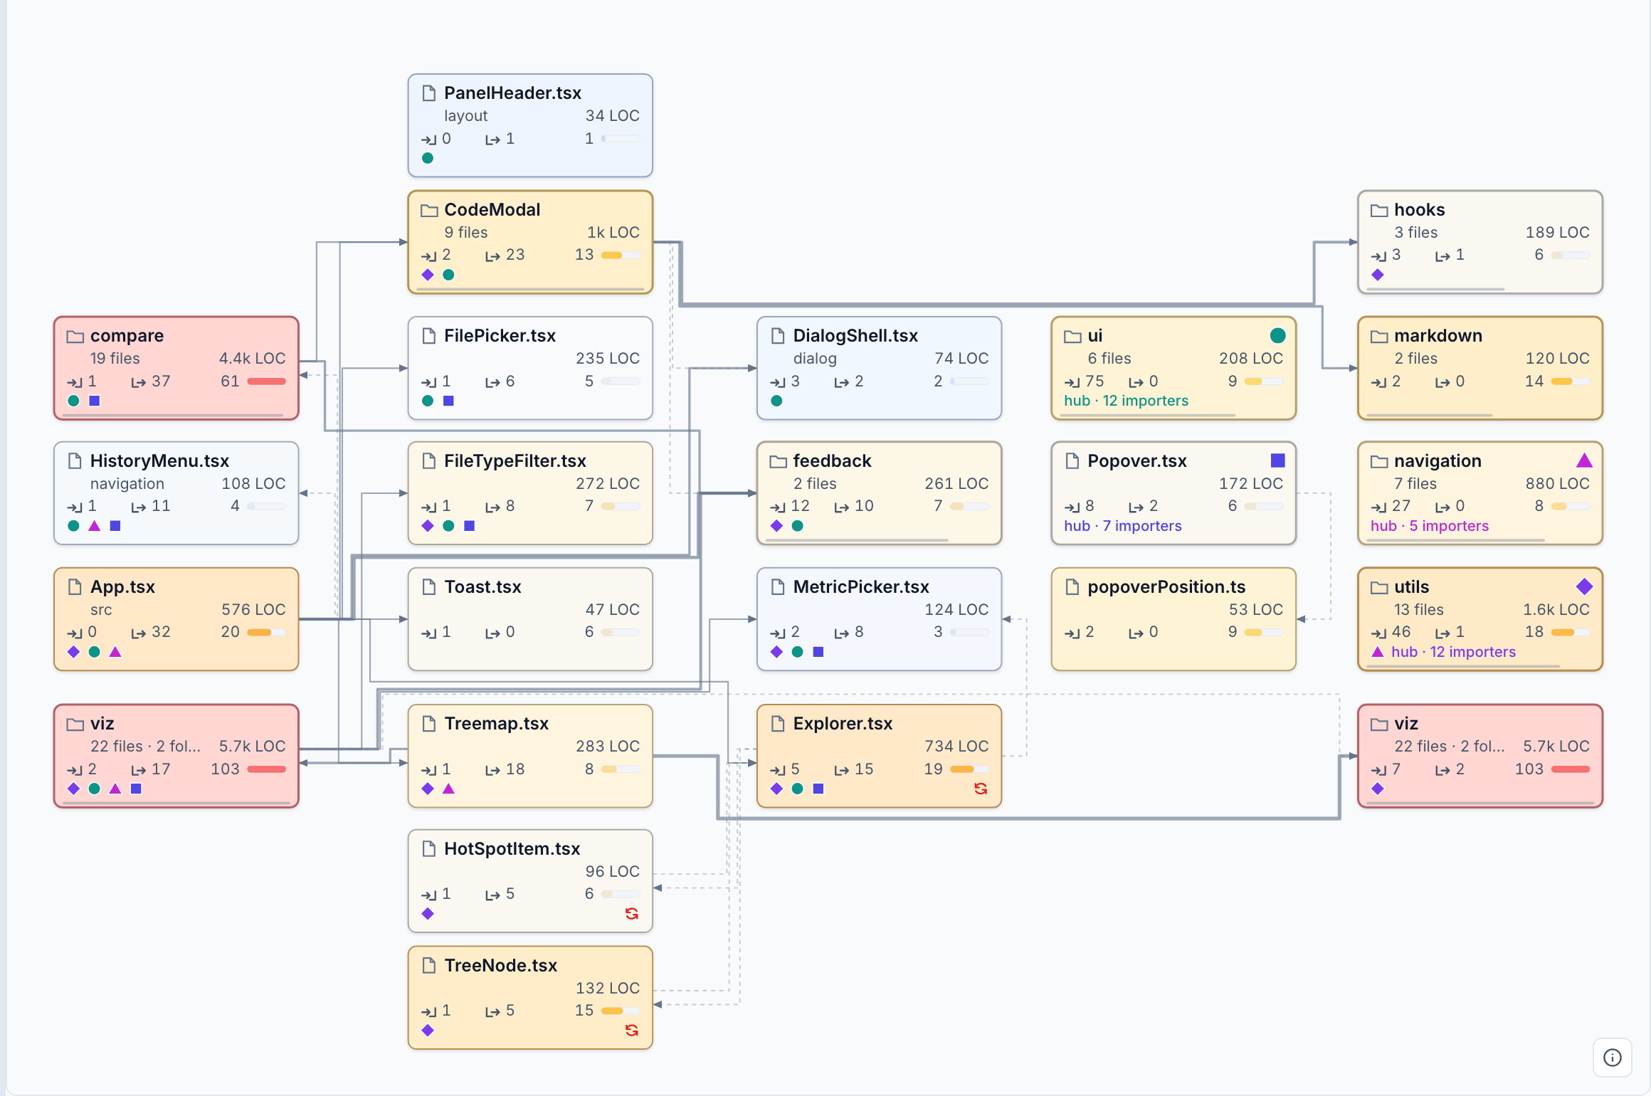The image size is (1651, 1096).
Task: Click the blue square badge on Popover.tsx
Action: click(1278, 460)
